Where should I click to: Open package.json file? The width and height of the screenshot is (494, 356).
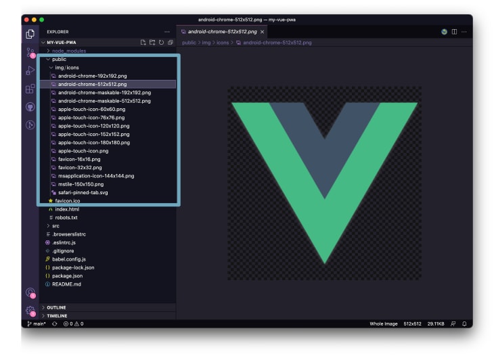click(108, 276)
